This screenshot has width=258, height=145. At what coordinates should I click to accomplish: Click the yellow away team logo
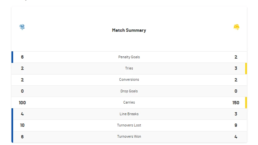click(x=236, y=27)
